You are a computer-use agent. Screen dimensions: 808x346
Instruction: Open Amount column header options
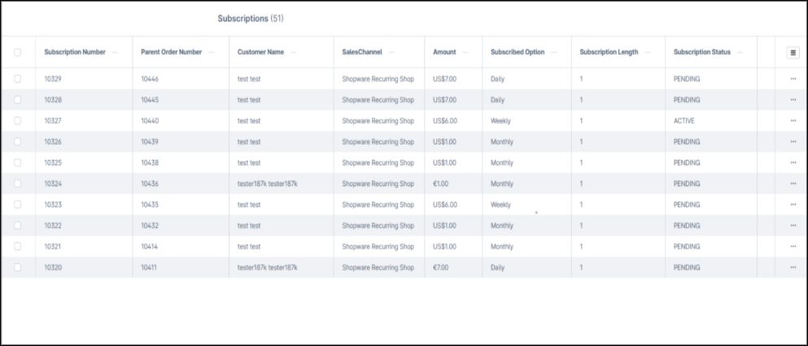pos(465,53)
